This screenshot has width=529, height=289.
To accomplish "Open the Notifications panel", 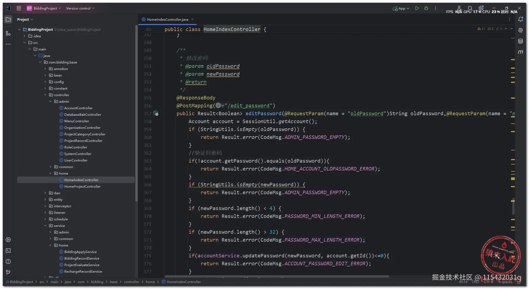I will 521,19.
